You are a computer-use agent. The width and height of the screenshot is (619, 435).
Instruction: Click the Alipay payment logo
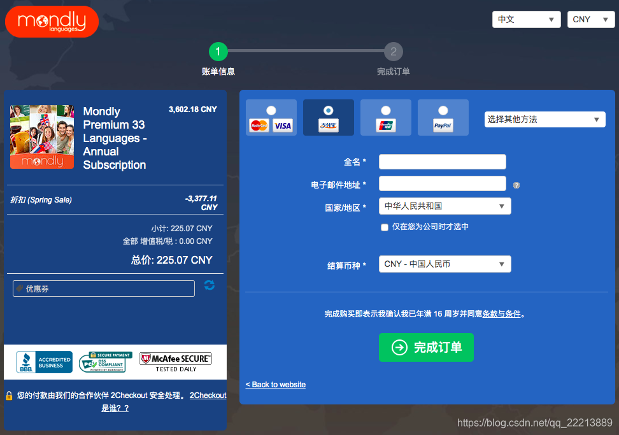click(x=329, y=125)
